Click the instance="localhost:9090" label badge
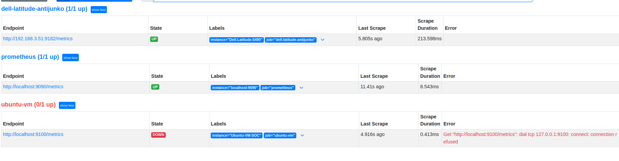 (235, 88)
